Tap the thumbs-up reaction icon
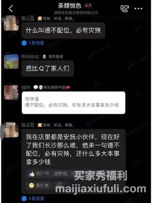The height and width of the screenshot is (203, 152). click(32, 175)
